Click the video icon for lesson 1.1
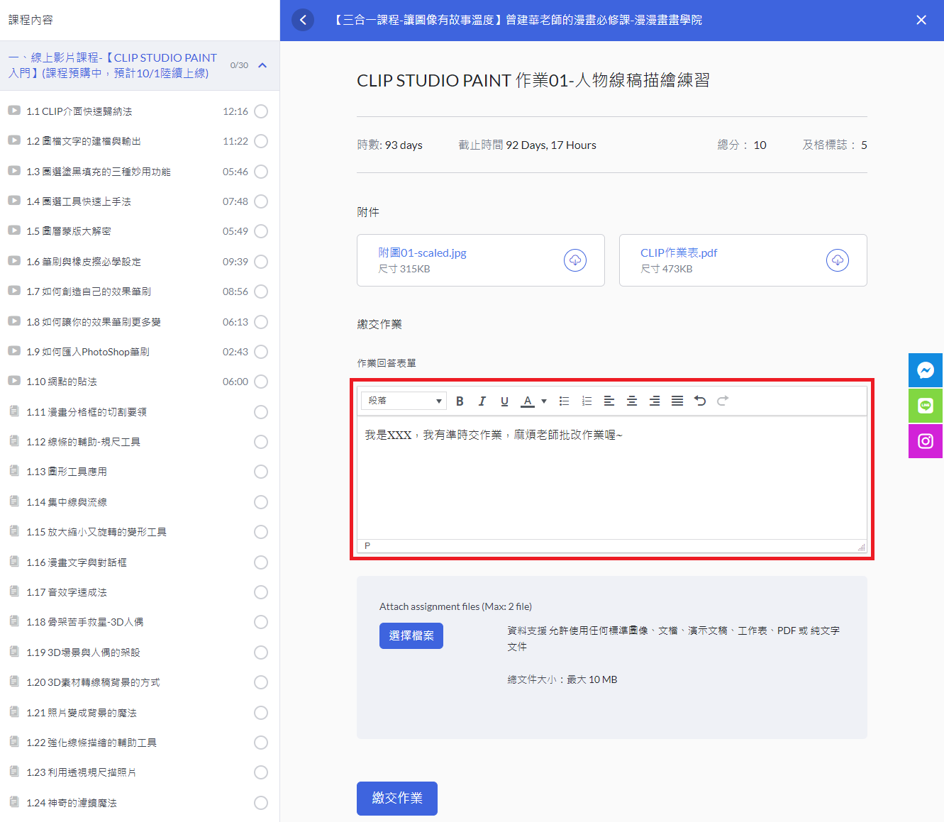This screenshot has width=944, height=822. click(14, 111)
